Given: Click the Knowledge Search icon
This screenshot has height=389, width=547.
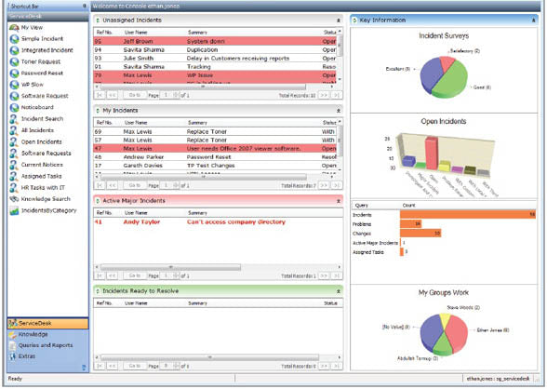Looking at the screenshot, I should click(x=14, y=199).
